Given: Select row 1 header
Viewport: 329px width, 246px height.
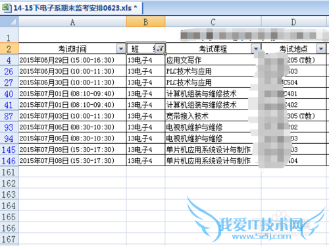Looking at the screenshot, I should point(9,35).
